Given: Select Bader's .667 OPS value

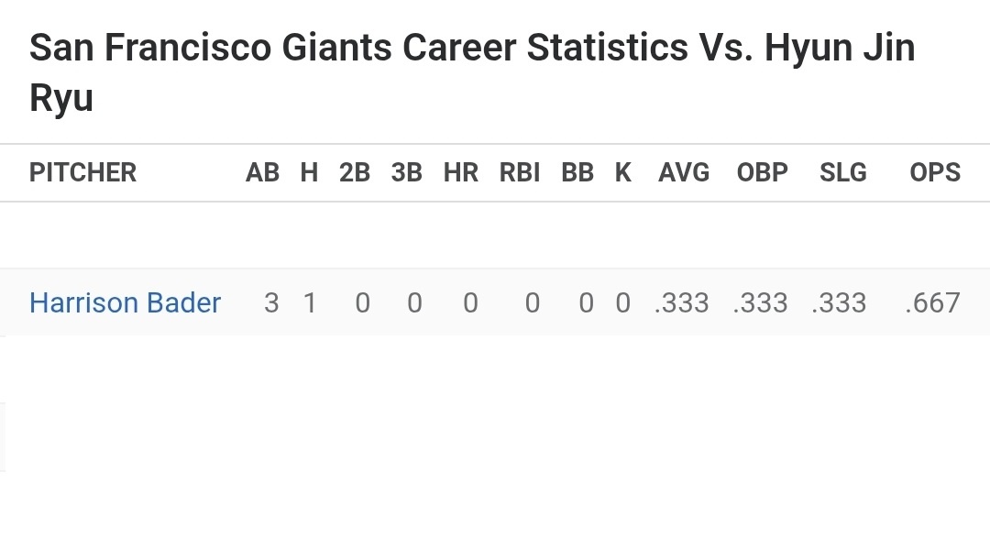Looking at the screenshot, I should (932, 303).
